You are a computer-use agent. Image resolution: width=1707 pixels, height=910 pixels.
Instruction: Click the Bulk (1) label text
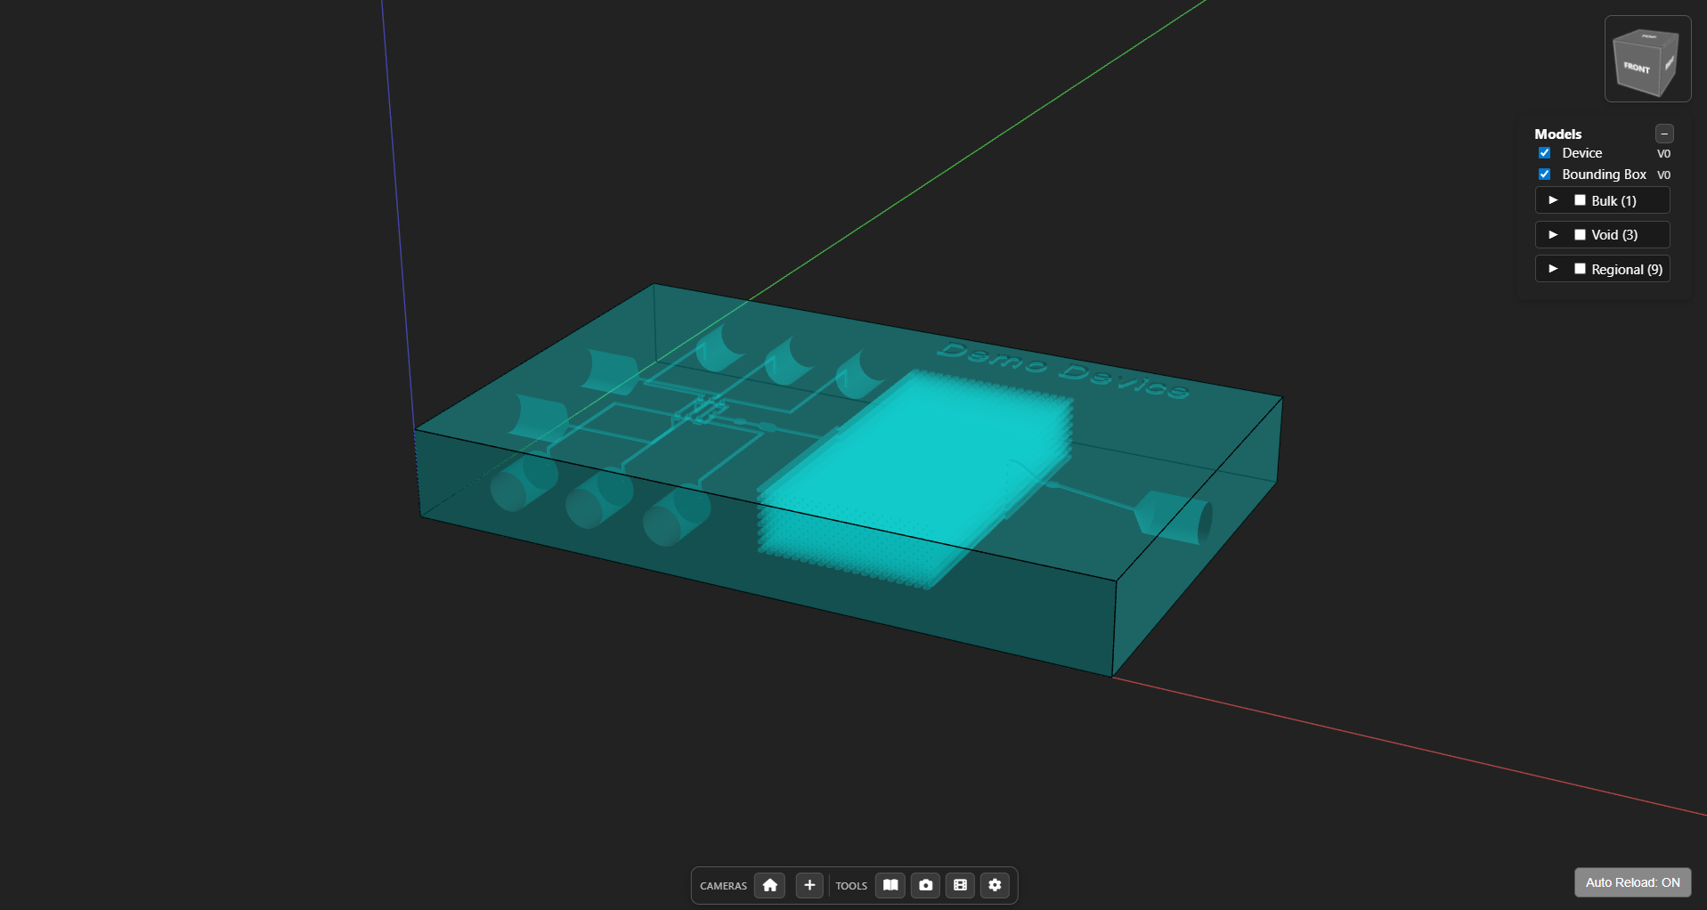[1614, 200]
